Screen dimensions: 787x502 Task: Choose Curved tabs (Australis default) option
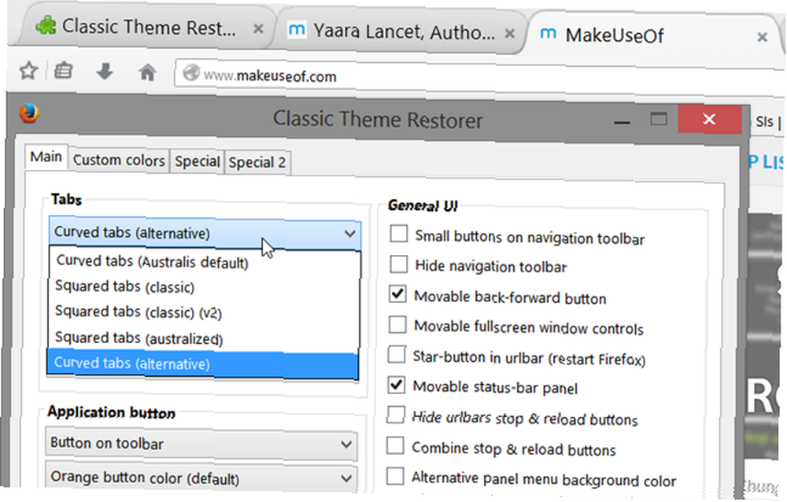(x=204, y=261)
